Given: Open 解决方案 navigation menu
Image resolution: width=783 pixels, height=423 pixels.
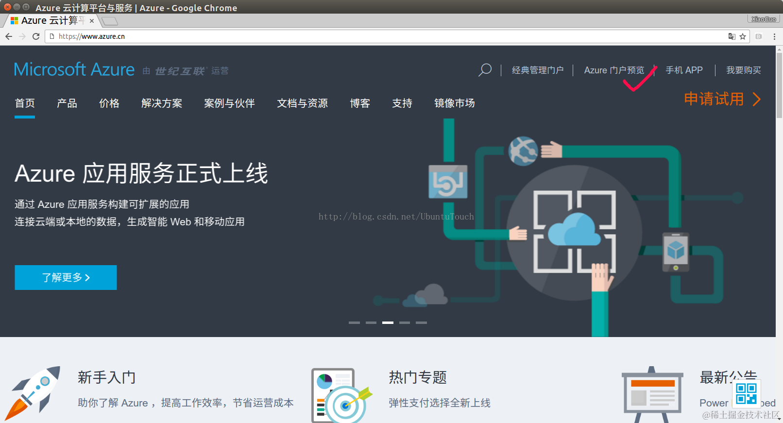Looking at the screenshot, I should coord(162,103).
